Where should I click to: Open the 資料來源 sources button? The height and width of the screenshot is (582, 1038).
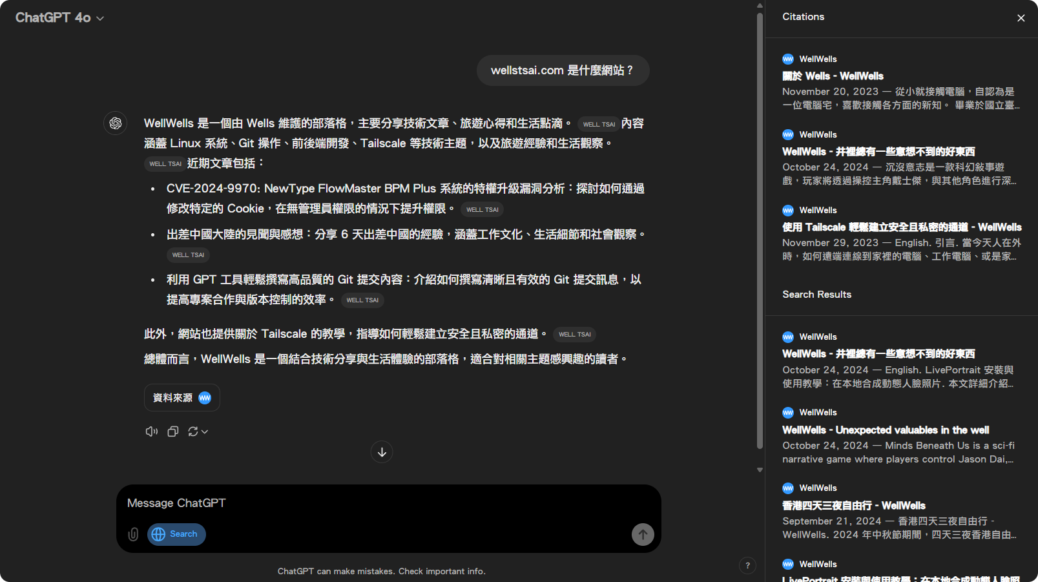(x=182, y=398)
